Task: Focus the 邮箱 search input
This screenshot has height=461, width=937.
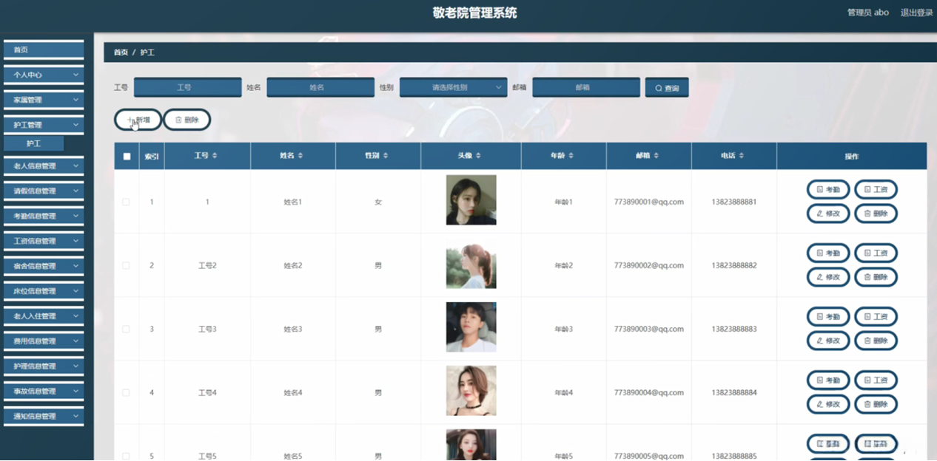Action: tap(586, 87)
